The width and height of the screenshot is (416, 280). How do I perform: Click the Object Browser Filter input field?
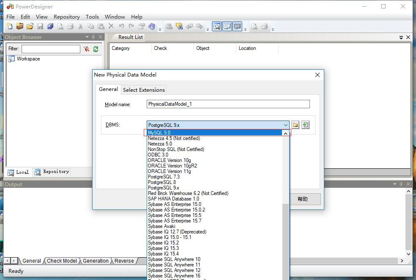click(51, 49)
